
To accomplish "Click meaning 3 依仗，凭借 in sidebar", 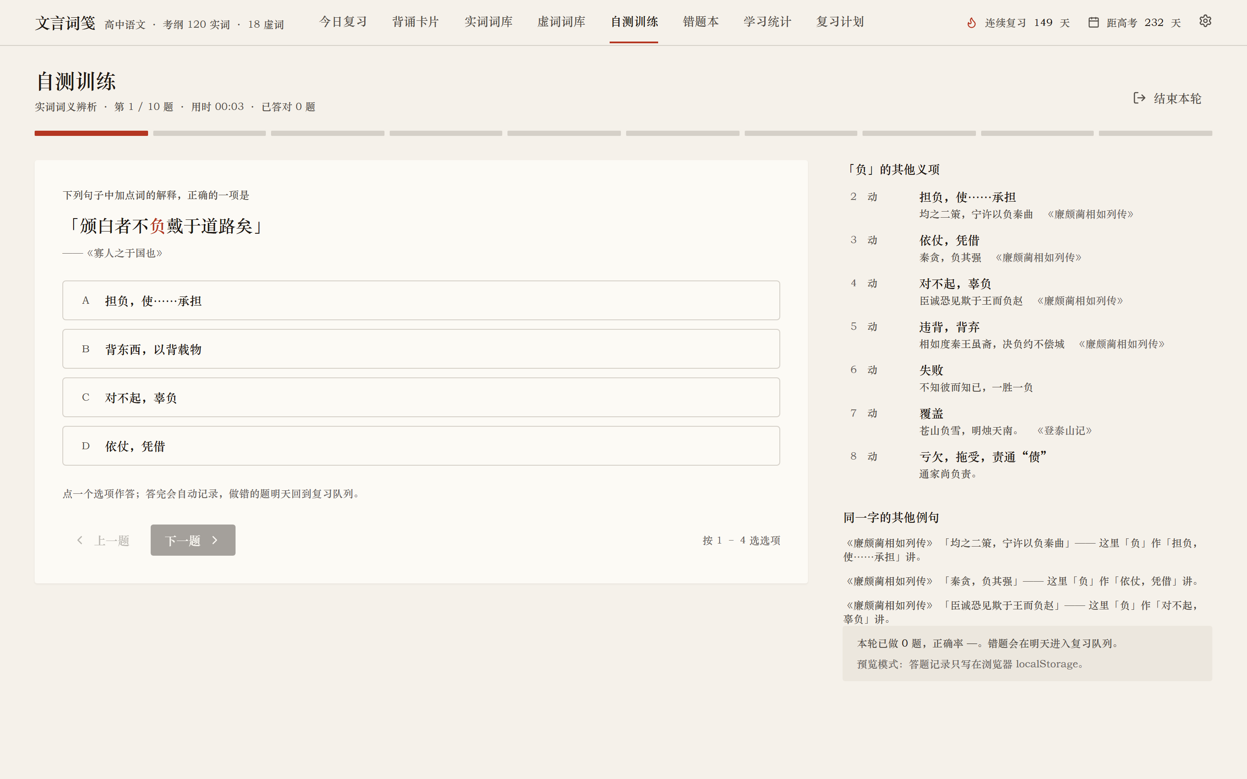I will pyautogui.click(x=949, y=240).
